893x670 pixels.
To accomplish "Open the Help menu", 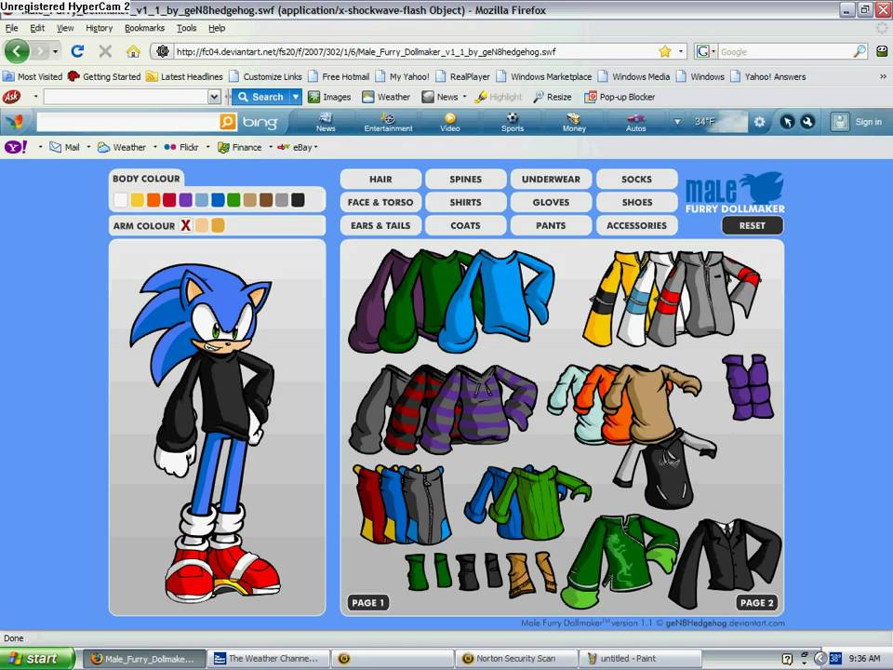I will 217,28.
